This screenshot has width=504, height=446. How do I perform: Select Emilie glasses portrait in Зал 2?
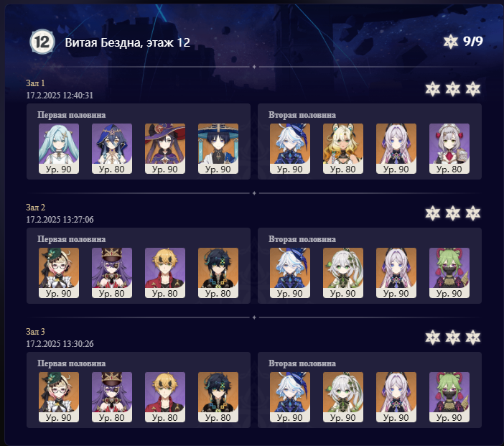(59, 273)
